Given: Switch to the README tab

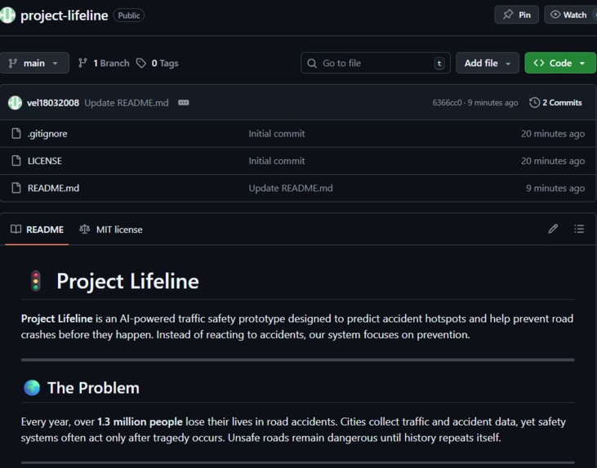Looking at the screenshot, I should (37, 230).
